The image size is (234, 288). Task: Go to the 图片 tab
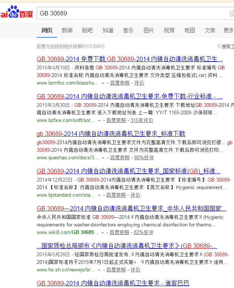pyautogui.click(x=149, y=31)
